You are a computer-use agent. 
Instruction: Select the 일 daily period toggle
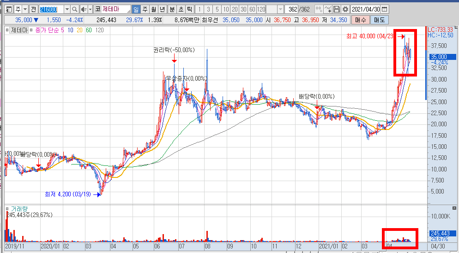[x=136, y=9]
